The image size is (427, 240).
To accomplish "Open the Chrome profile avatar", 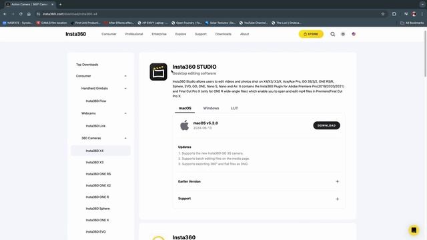I will click(x=414, y=14).
